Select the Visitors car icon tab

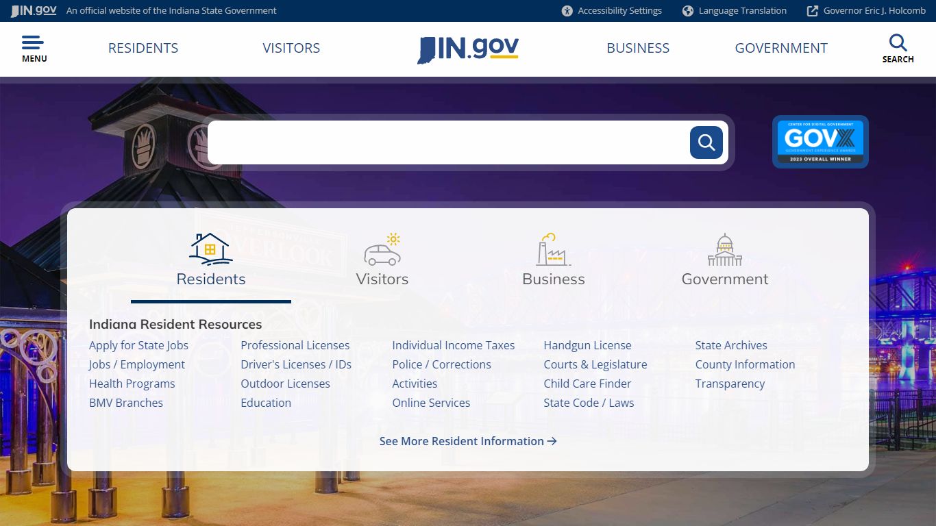tap(382, 260)
